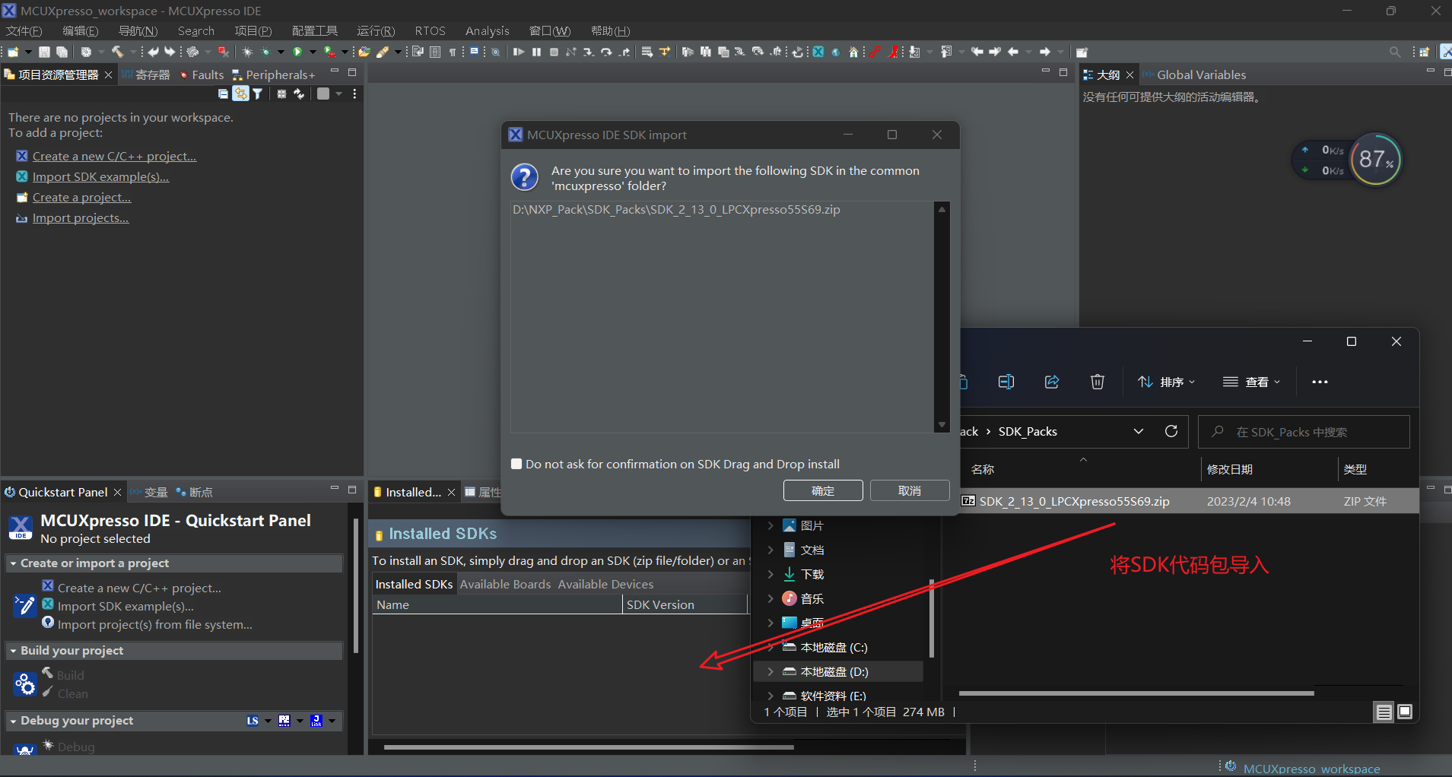Click the Import SDK example(s) link in the project explorer
The image size is (1452, 777).
click(x=100, y=176)
